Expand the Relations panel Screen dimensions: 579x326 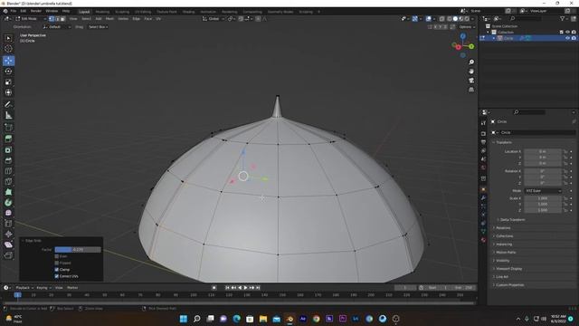pyautogui.click(x=503, y=227)
